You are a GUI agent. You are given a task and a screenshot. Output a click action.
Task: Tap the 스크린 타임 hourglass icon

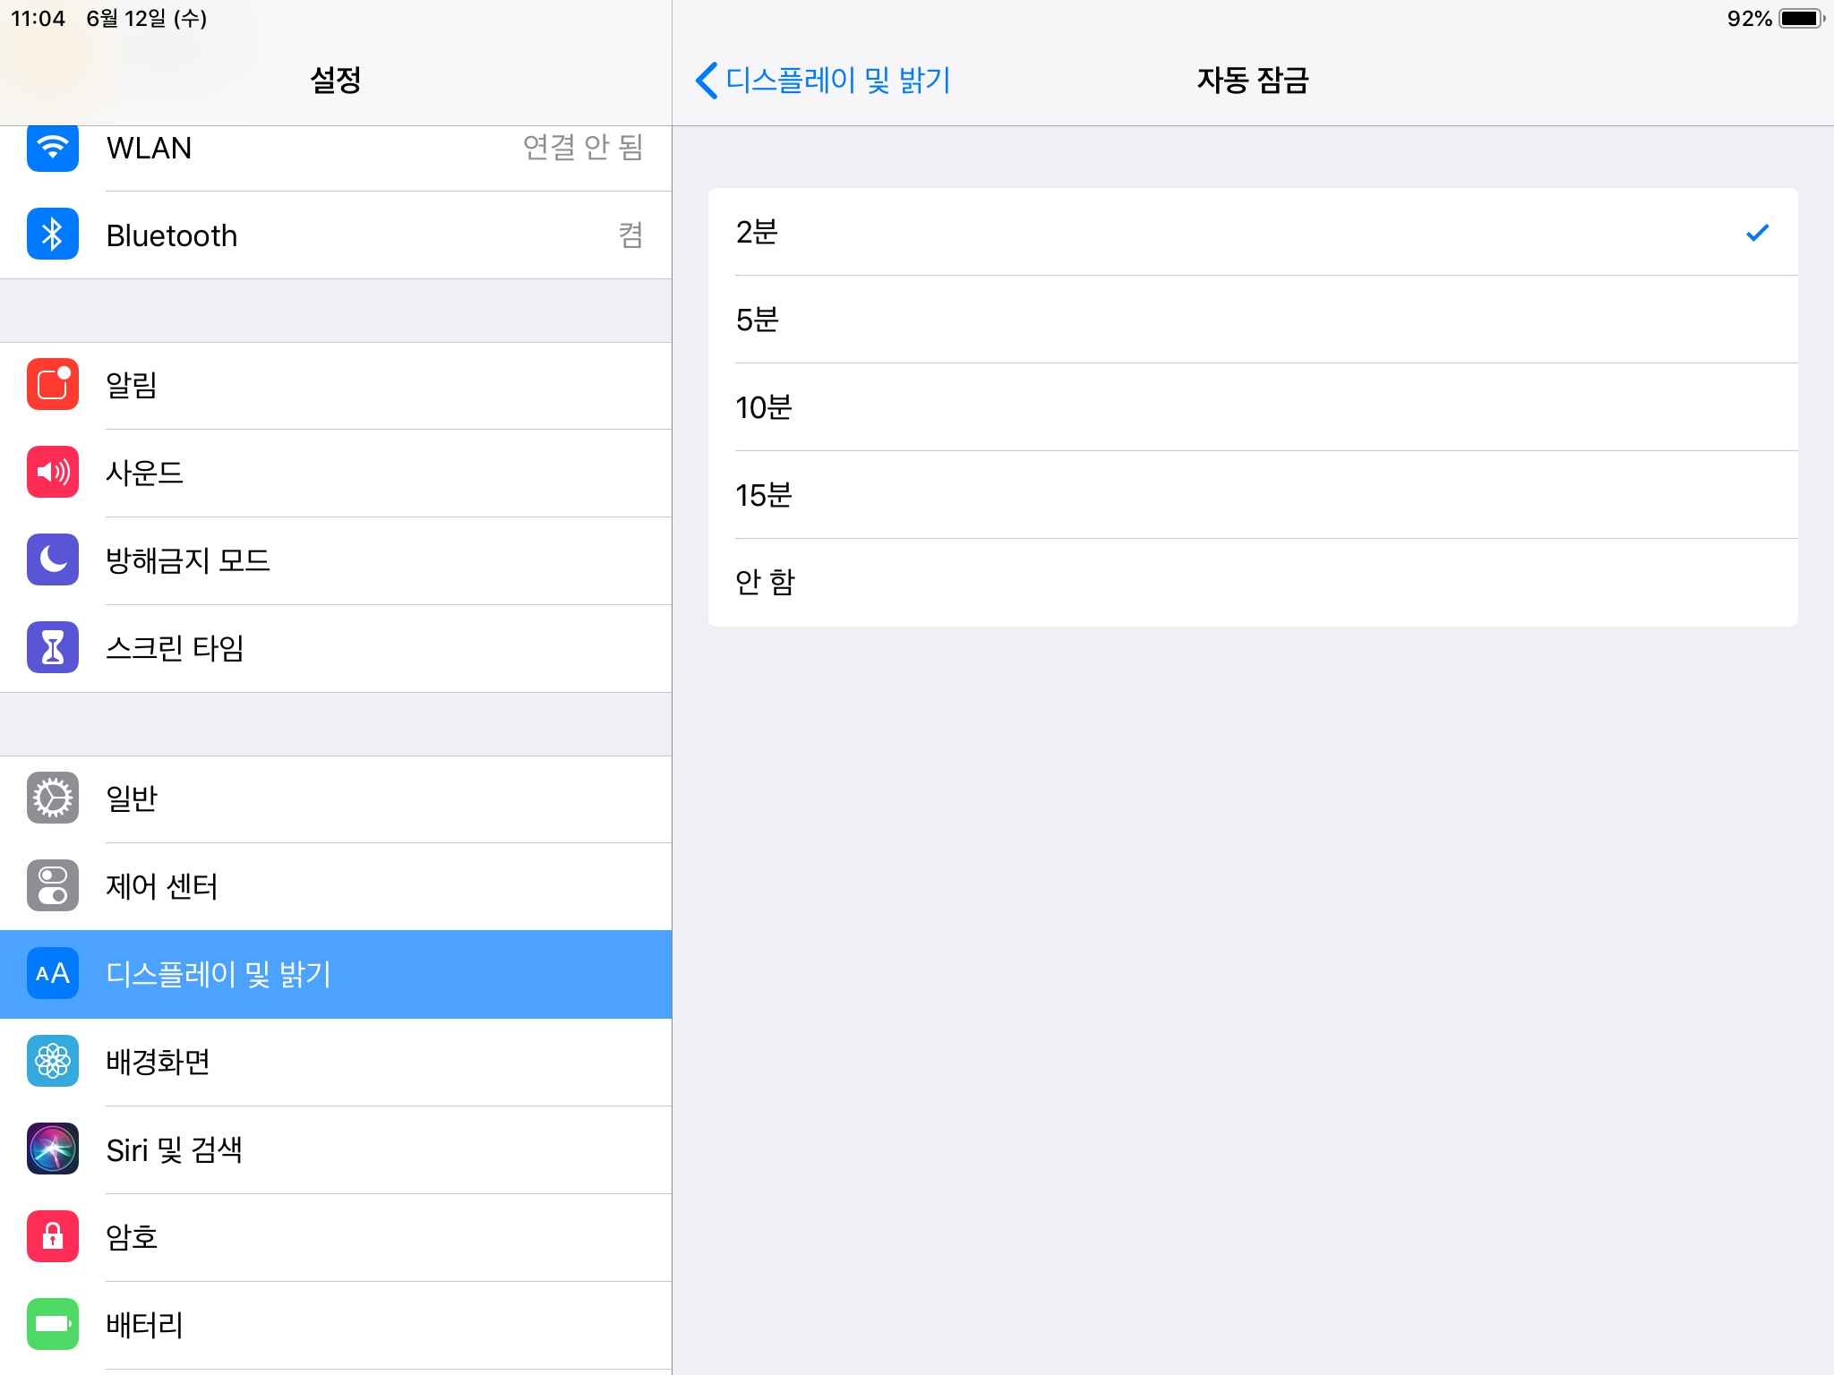[x=53, y=647]
